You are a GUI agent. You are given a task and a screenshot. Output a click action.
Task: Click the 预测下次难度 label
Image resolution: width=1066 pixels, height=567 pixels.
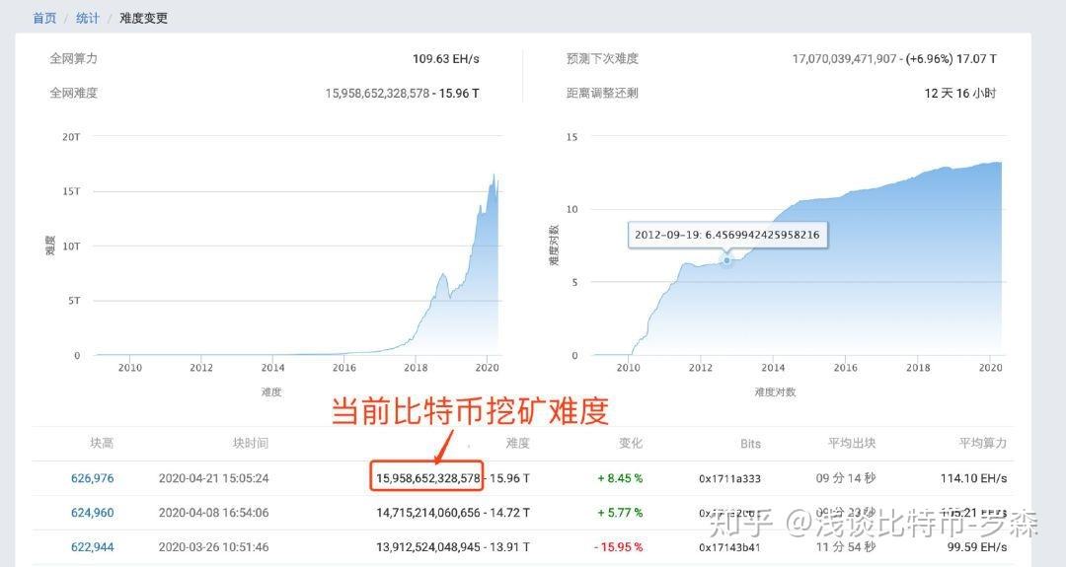pos(602,59)
